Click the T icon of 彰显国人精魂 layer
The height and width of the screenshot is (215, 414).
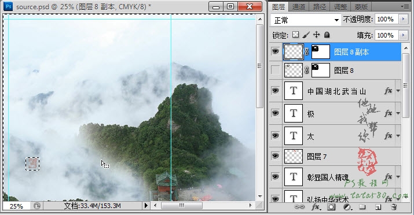[x=294, y=177]
